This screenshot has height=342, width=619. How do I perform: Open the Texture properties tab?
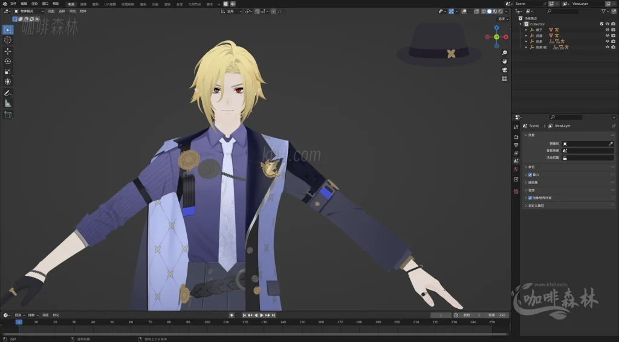[x=516, y=191]
